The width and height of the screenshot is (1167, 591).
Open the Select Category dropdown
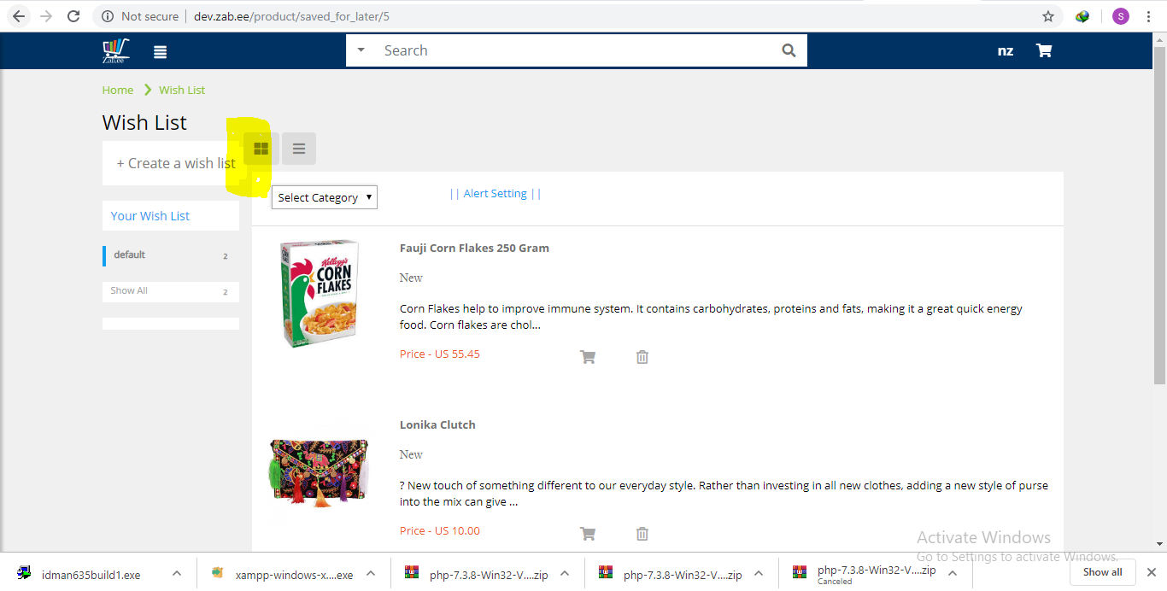tap(325, 197)
